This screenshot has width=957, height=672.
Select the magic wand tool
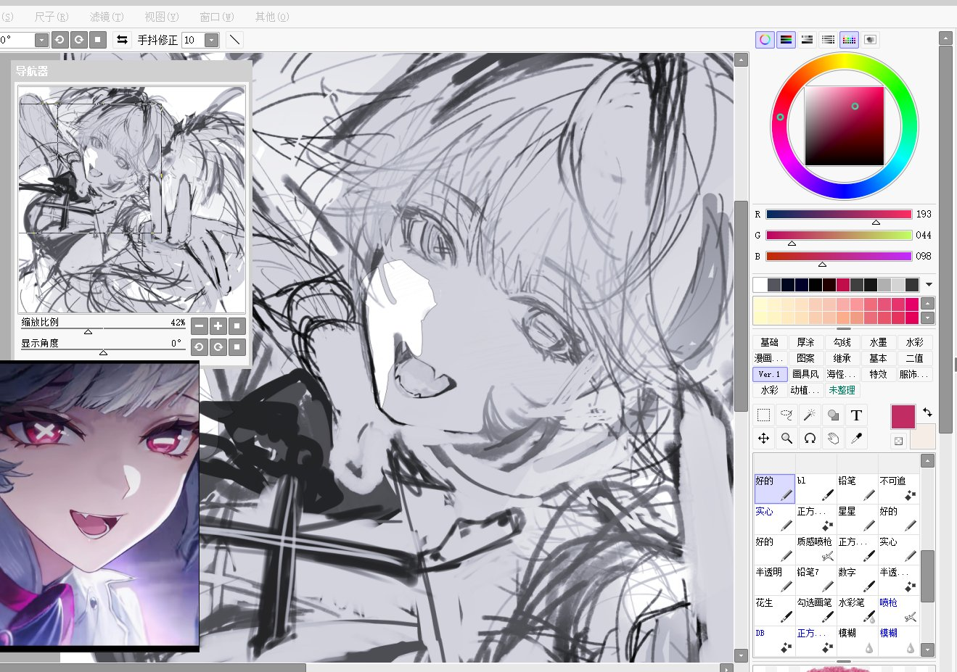(810, 415)
